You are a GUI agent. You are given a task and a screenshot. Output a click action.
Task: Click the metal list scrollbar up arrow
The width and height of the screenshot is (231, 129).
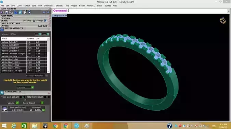(x=48, y=38)
